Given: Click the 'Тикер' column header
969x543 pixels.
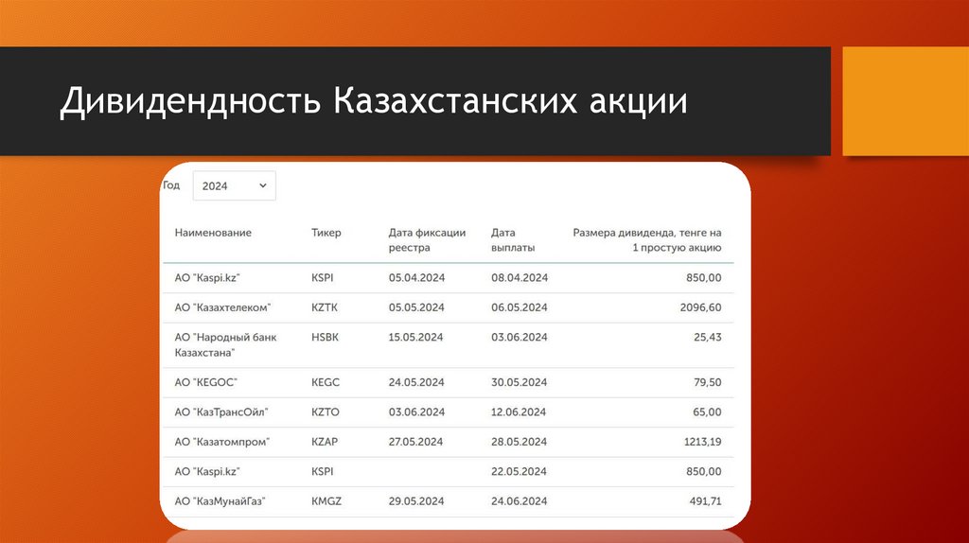Looking at the screenshot, I should [x=326, y=233].
